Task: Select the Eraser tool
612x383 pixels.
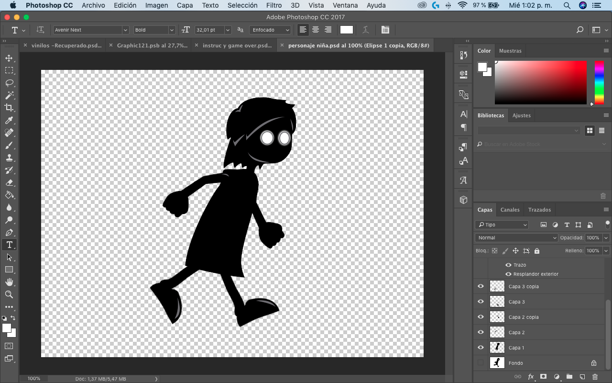Action: tap(9, 182)
